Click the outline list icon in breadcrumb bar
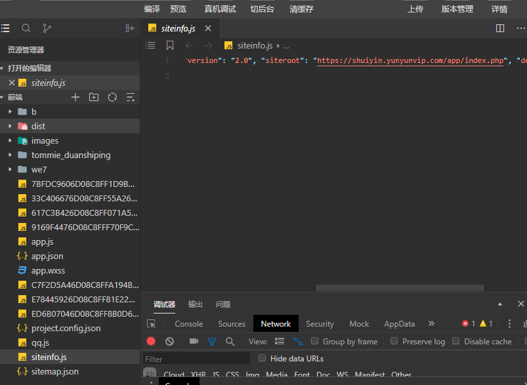Viewport: 527px width, 385px height. tap(150, 45)
